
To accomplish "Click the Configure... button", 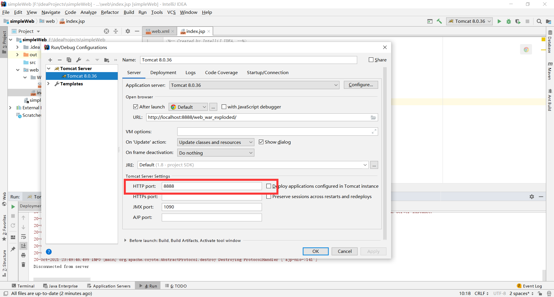I will pos(361,85).
